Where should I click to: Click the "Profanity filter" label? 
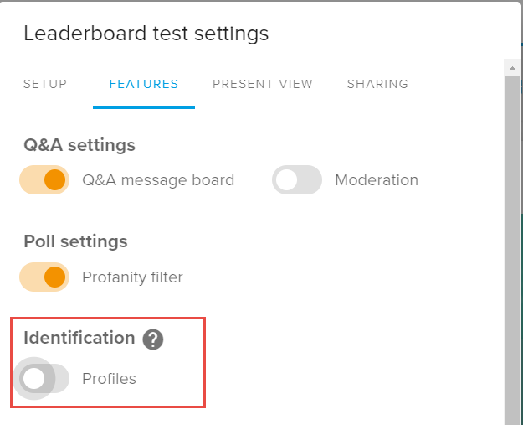[x=132, y=277]
